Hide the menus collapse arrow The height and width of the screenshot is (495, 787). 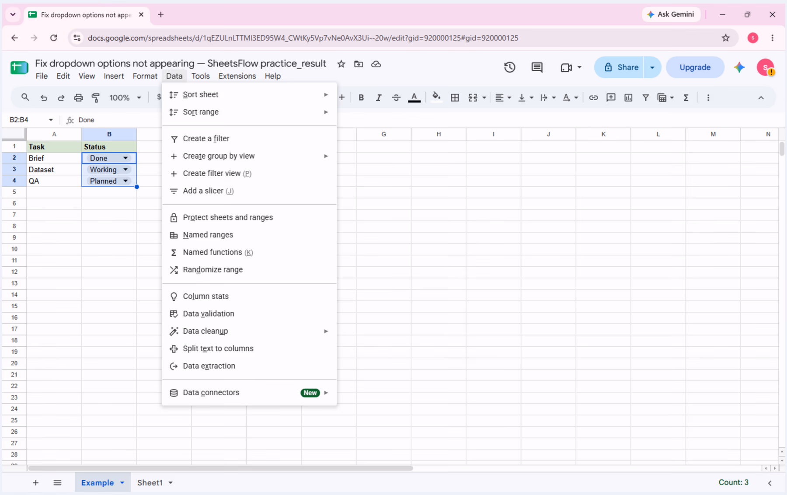pyautogui.click(x=761, y=98)
